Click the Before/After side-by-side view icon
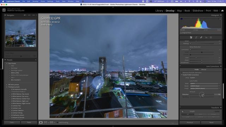The height and width of the screenshot is (127, 226). [46, 122]
